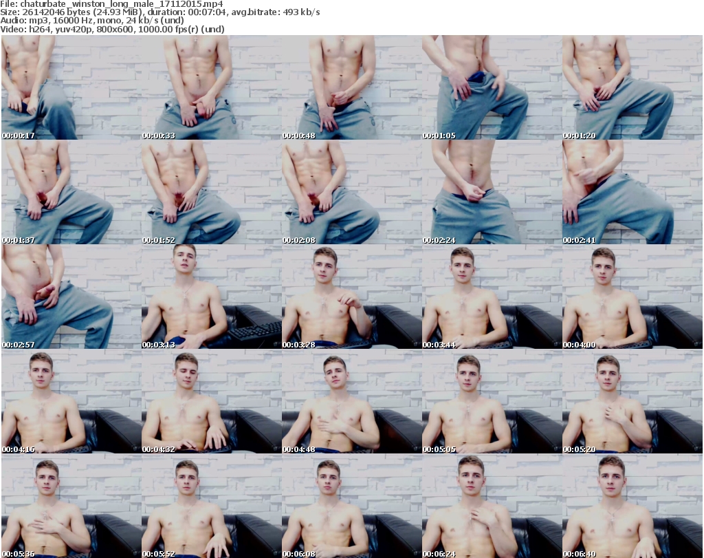Open the frame thumbnail stamped 00:05:52
704x558 pixels.
point(212,506)
